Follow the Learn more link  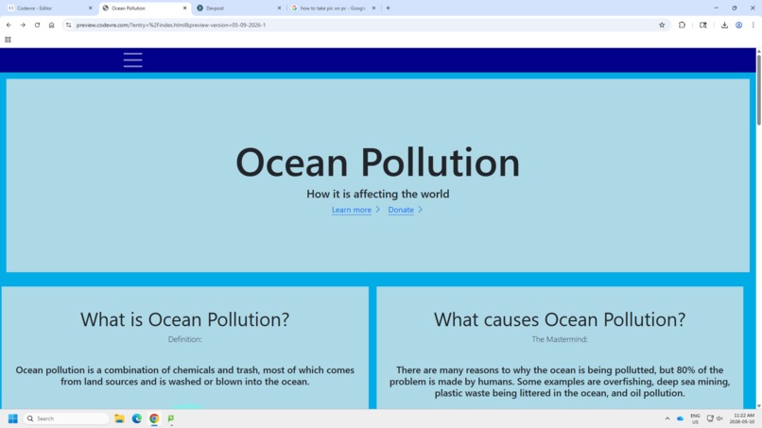click(352, 210)
